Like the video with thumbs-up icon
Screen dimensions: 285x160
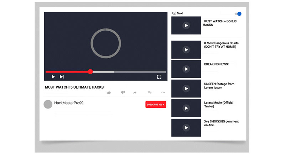pyautogui.click(x=109, y=93)
